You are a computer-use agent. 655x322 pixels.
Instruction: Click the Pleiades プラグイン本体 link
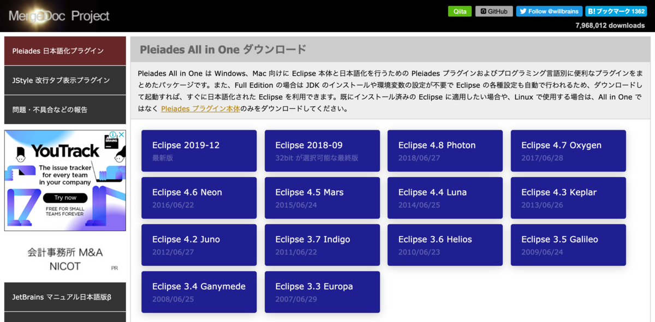(200, 108)
